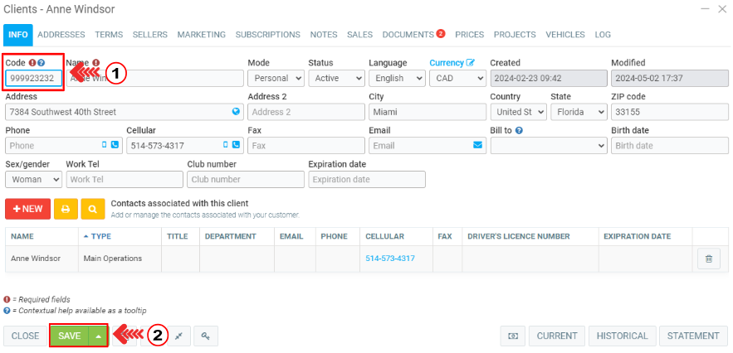This screenshot has height=353, width=733.
Task: Click the STATEMENT button
Action: pyautogui.click(x=693, y=336)
